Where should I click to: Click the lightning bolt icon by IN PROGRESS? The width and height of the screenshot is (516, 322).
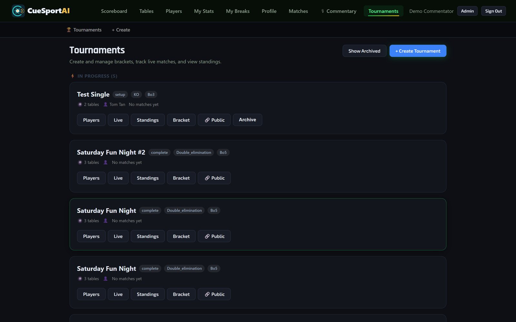pyautogui.click(x=73, y=76)
